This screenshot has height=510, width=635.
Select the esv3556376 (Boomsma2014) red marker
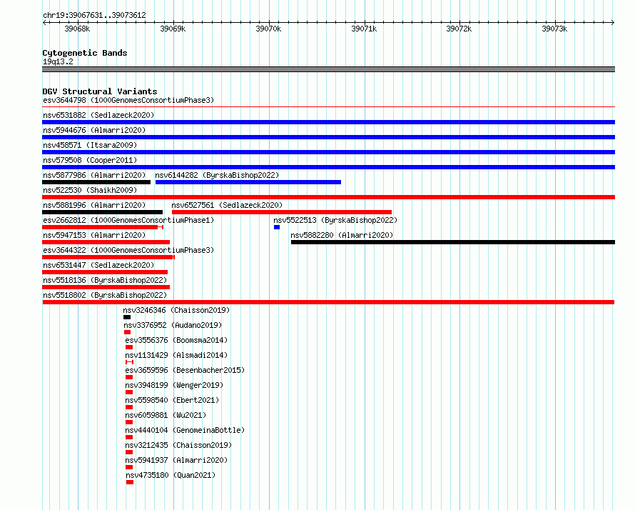pos(129,347)
